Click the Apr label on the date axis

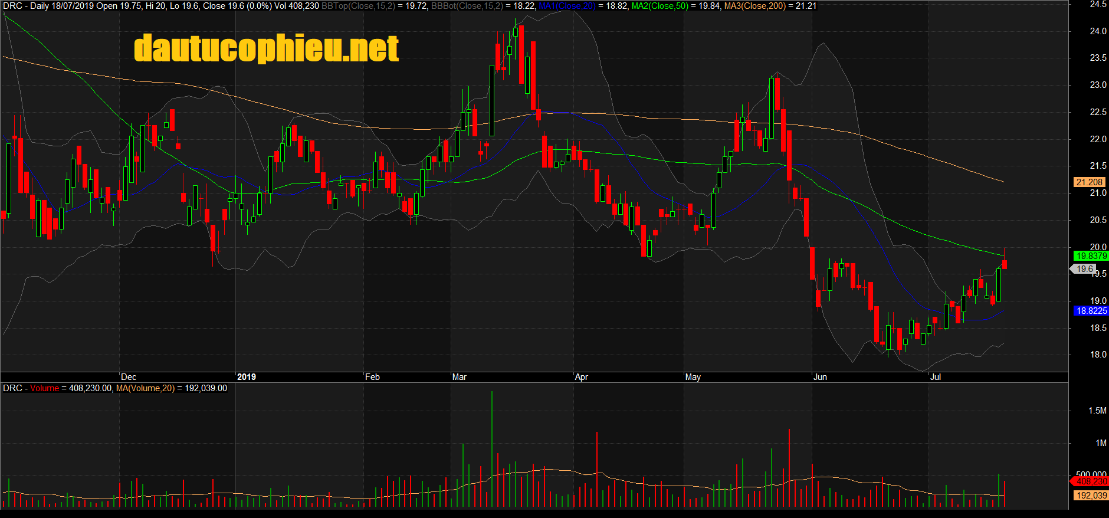point(582,377)
